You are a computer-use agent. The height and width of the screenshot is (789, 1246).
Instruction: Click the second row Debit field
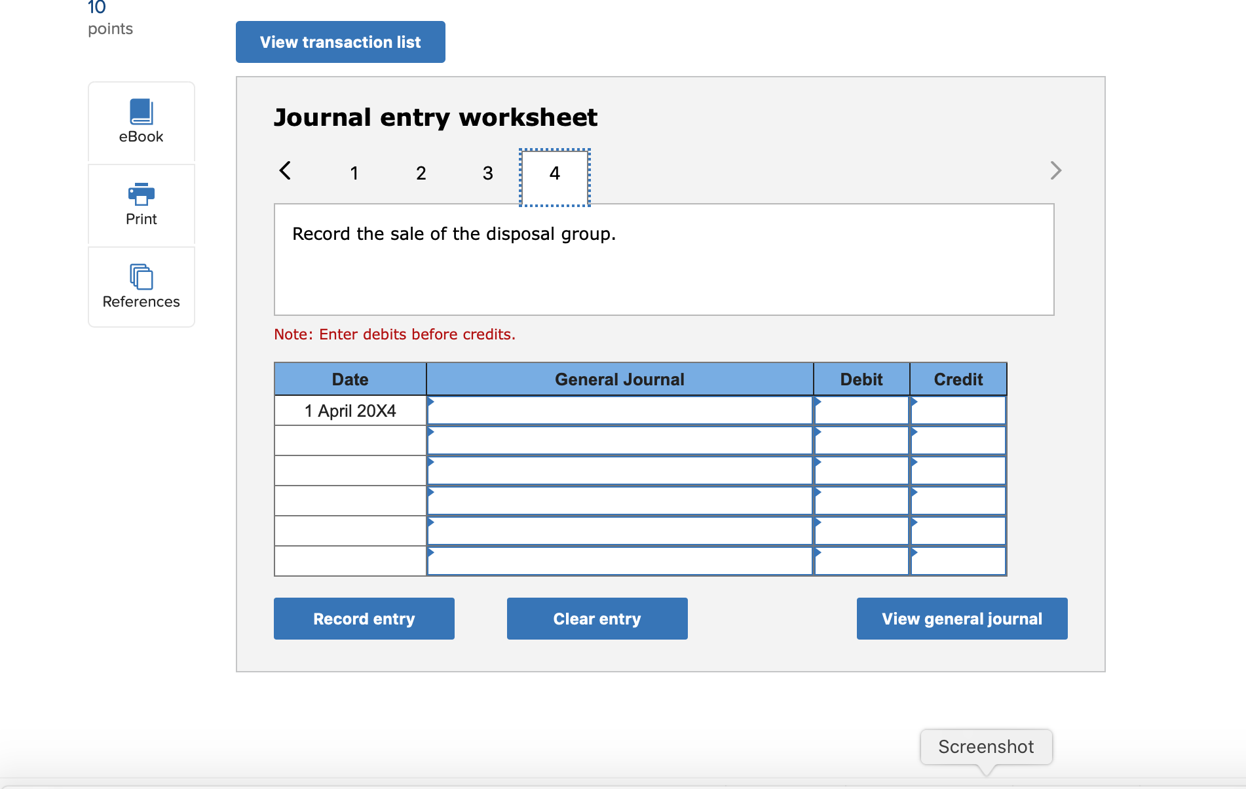coord(861,441)
